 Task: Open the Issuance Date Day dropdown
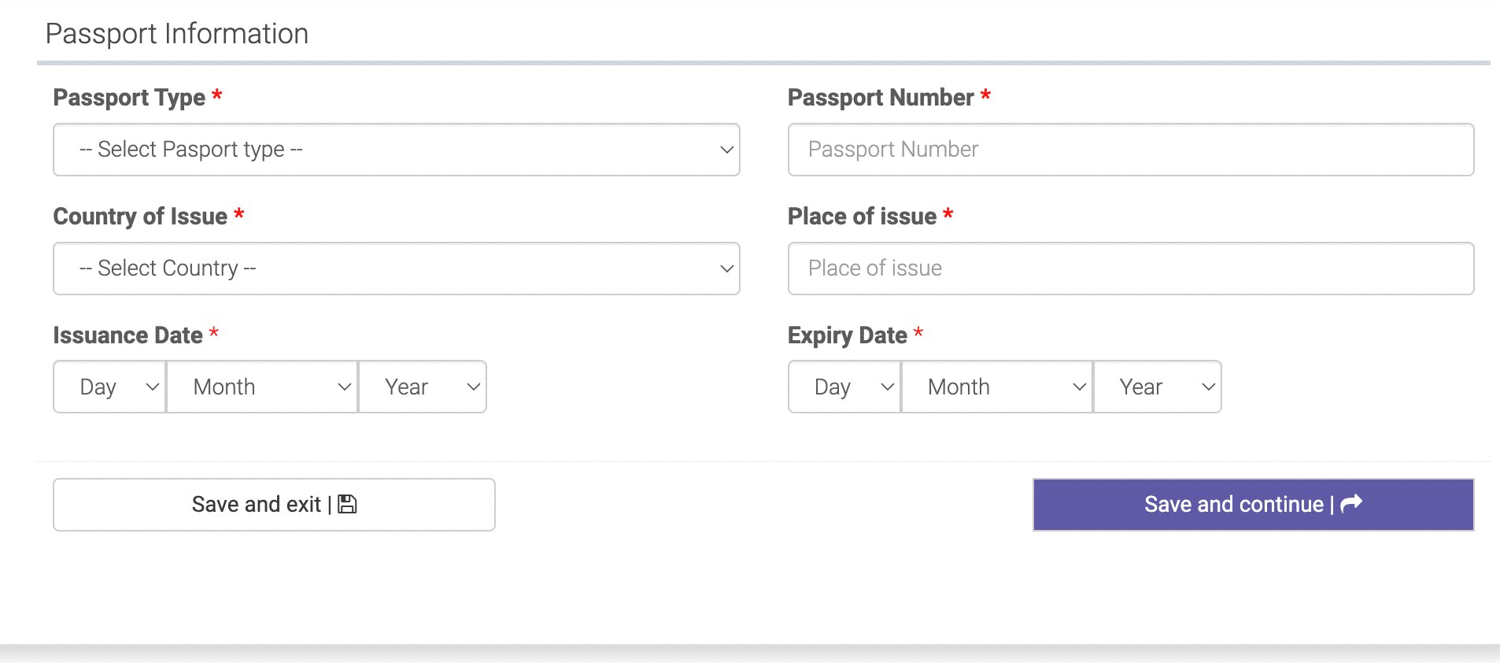(109, 387)
